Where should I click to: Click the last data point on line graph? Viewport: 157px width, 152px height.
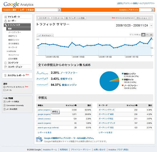pyautogui.click(x=151, y=38)
